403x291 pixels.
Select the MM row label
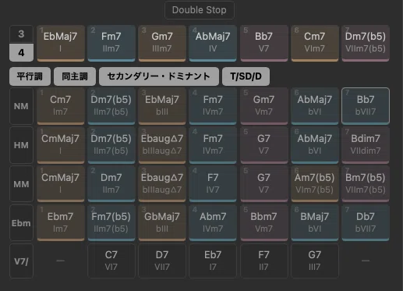point(21,184)
